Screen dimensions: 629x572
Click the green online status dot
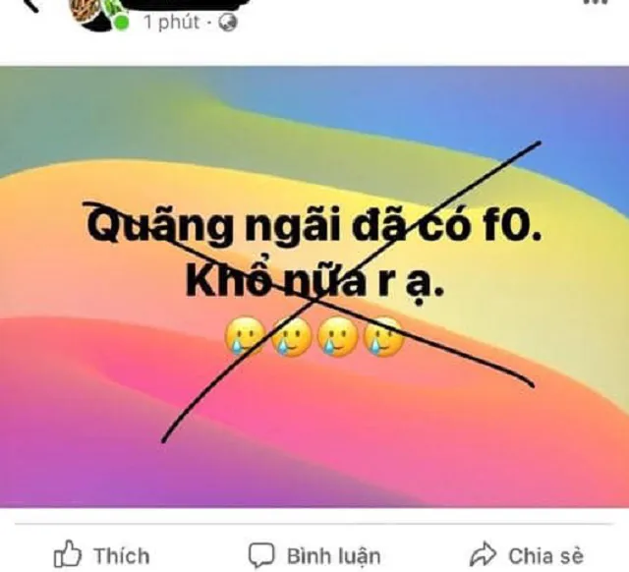click(121, 23)
